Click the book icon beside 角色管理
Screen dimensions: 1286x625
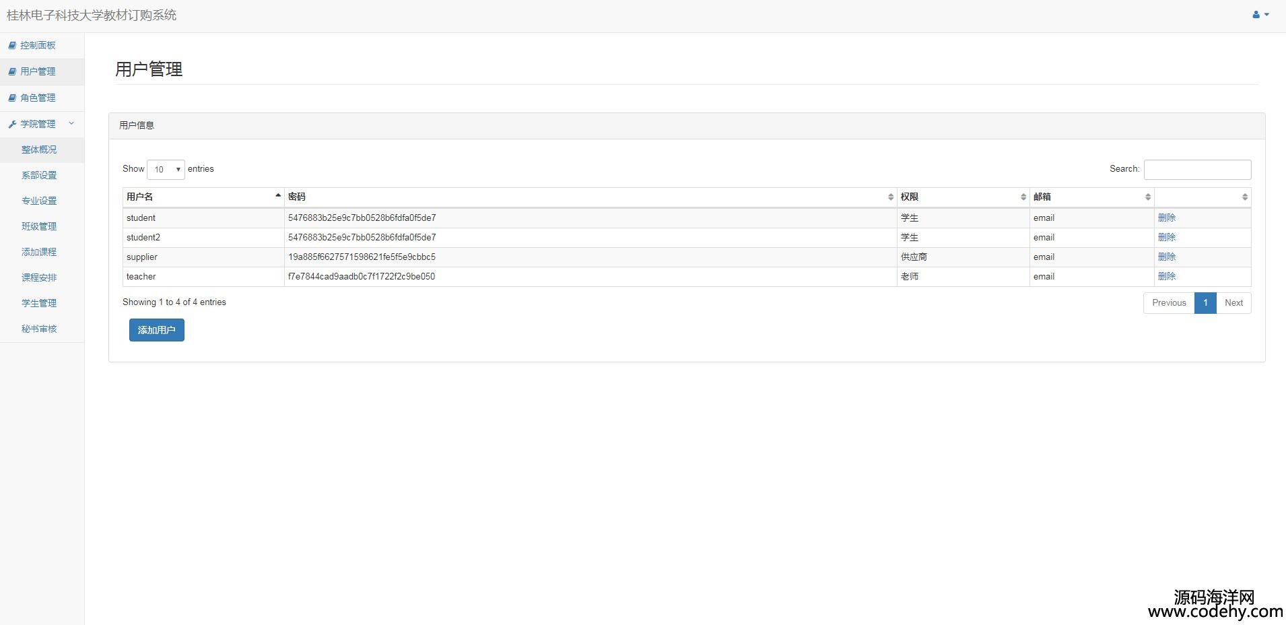12,98
